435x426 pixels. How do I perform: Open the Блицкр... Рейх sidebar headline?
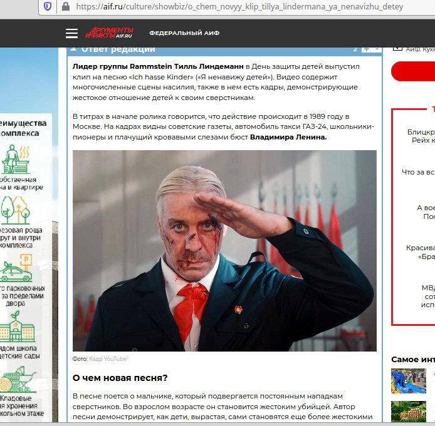421,136
